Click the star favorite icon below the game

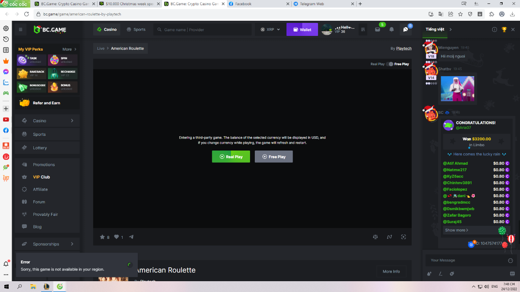(103, 237)
